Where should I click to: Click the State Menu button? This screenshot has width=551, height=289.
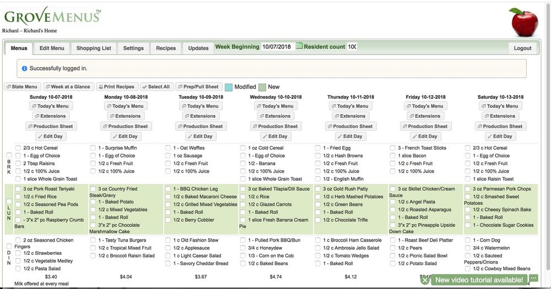point(22,87)
